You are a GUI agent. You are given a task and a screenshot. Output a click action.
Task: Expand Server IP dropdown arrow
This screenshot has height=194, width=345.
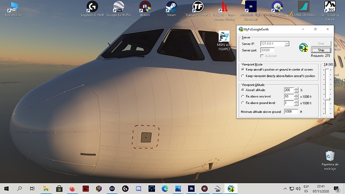pyautogui.click(x=286, y=44)
